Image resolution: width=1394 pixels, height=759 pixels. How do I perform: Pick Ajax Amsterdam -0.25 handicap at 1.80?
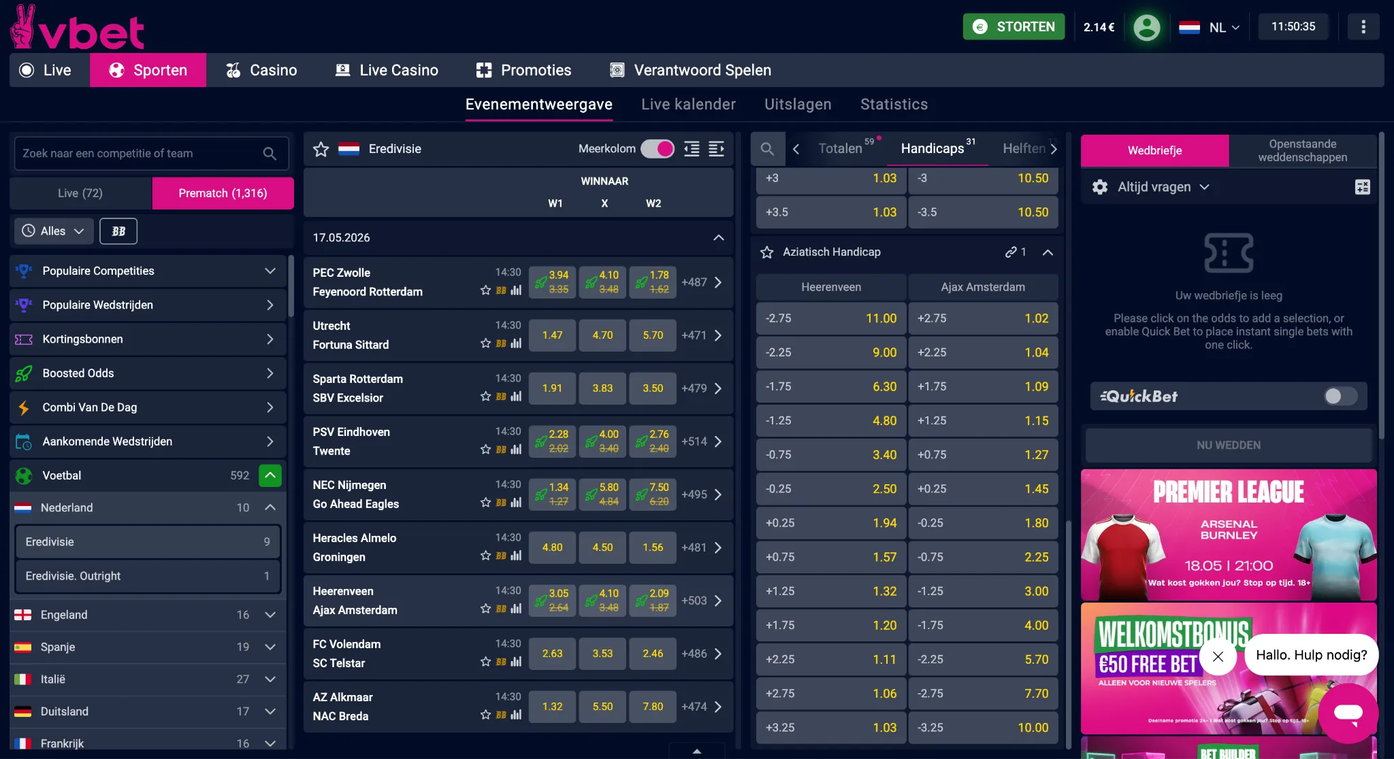click(983, 523)
